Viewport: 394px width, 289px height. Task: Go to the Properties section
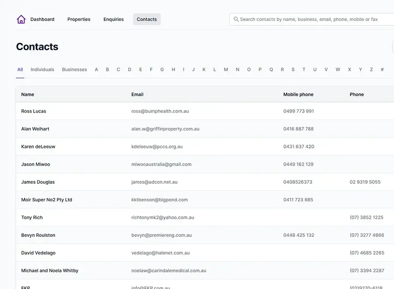coord(79,19)
